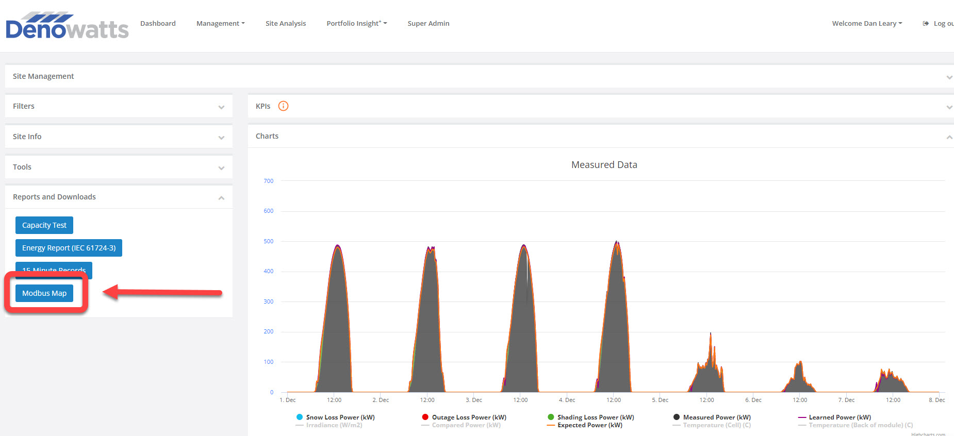Click the Capacity Test button
The width and height of the screenshot is (954, 436).
tap(44, 225)
